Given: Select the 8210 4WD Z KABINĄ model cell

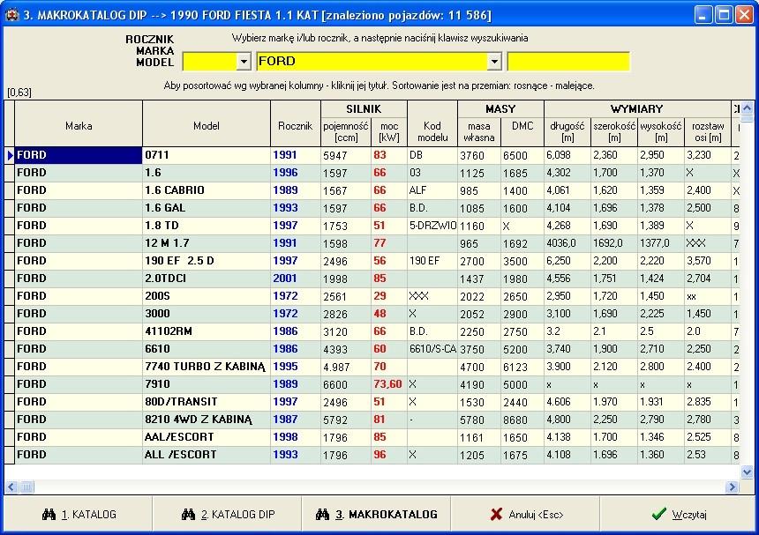Looking at the screenshot, I should tap(207, 420).
